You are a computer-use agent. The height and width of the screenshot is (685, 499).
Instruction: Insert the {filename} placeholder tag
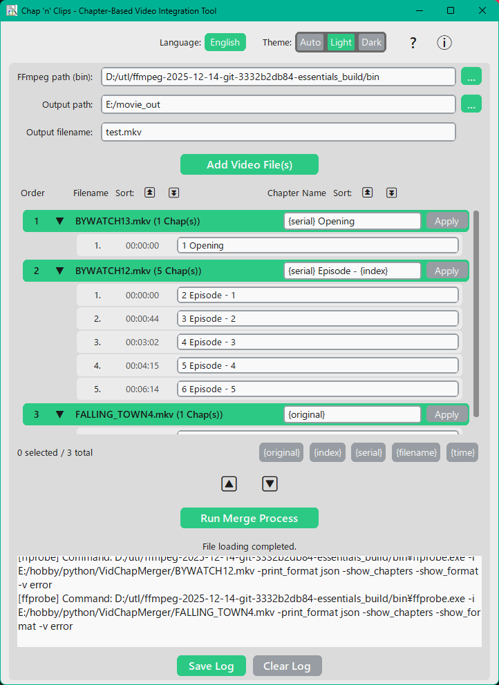pyautogui.click(x=416, y=452)
